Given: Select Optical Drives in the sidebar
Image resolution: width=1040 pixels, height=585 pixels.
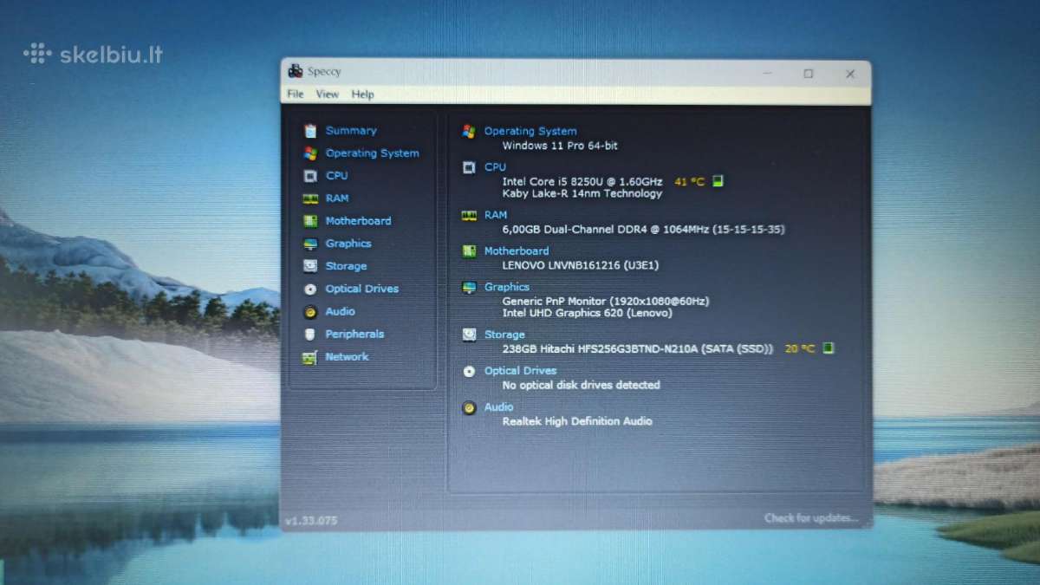Looking at the screenshot, I should pos(361,289).
